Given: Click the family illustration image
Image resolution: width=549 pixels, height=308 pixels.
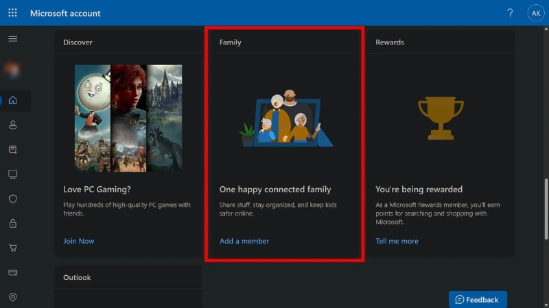Looking at the screenshot, I should coord(285,118).
